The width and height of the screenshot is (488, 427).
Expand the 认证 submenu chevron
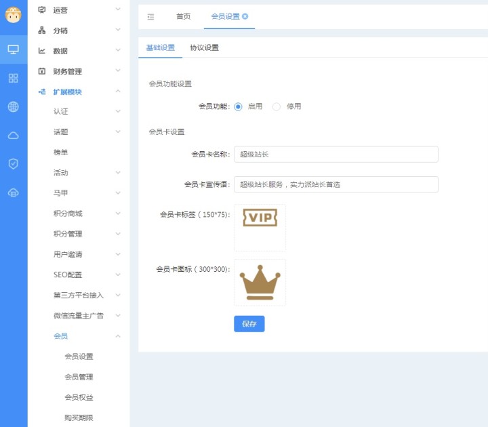[118, 111]
